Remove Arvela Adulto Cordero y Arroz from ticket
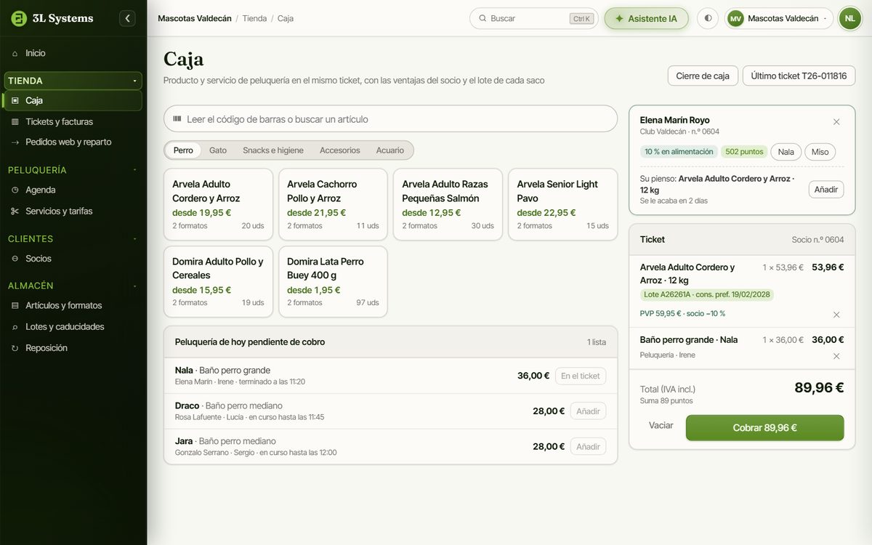The height and width of the screenshot is (545, 872). click(836, 315)
